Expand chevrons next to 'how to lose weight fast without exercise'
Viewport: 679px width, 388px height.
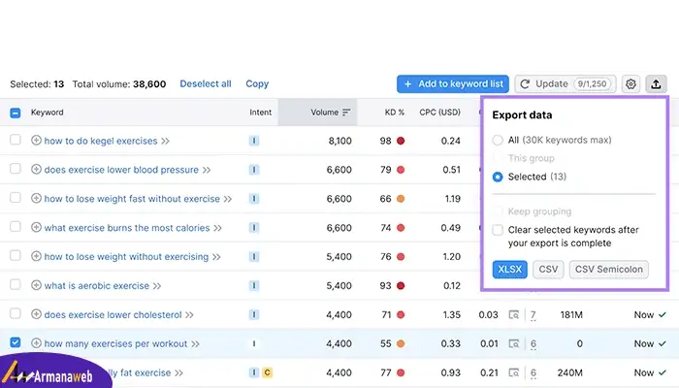click(x=227, y=199)
